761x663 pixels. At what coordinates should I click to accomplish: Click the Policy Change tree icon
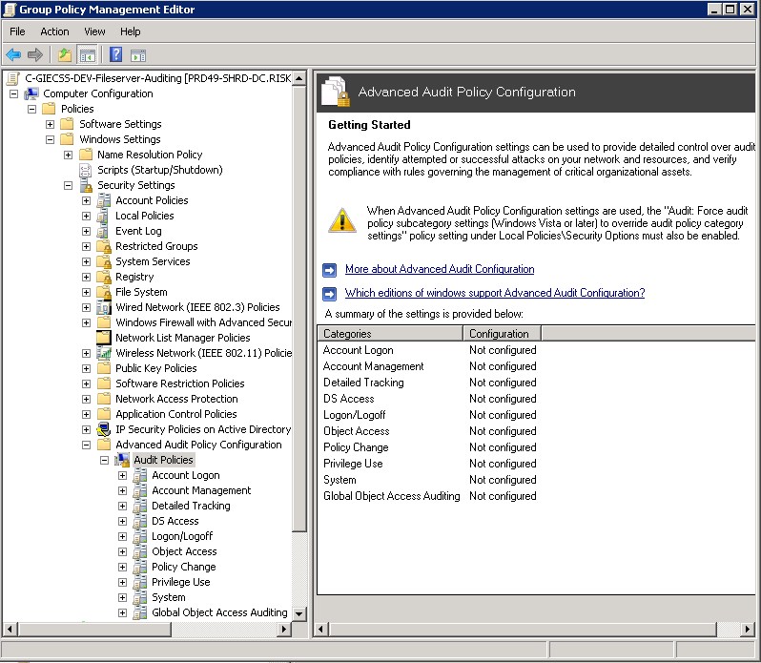click(140, 567)
